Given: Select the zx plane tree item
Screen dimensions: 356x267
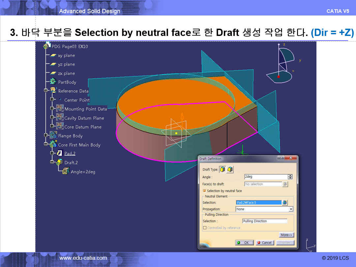Looking at the screenshot, I should click(66, 73).
